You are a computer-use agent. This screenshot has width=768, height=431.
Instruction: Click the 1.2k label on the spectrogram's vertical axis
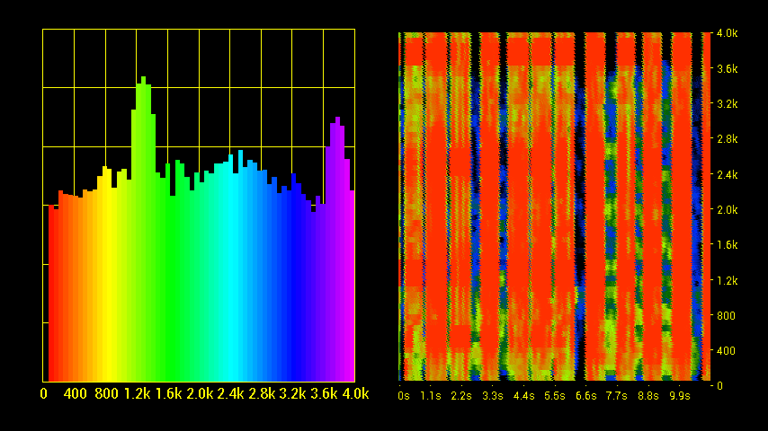click(728, 281)
